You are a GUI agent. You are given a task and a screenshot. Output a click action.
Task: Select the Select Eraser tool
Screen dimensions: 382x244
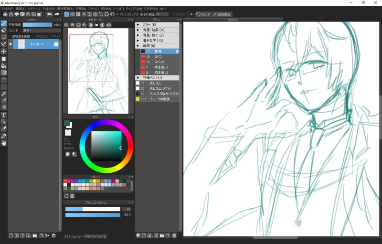click(x=4, y=107)
